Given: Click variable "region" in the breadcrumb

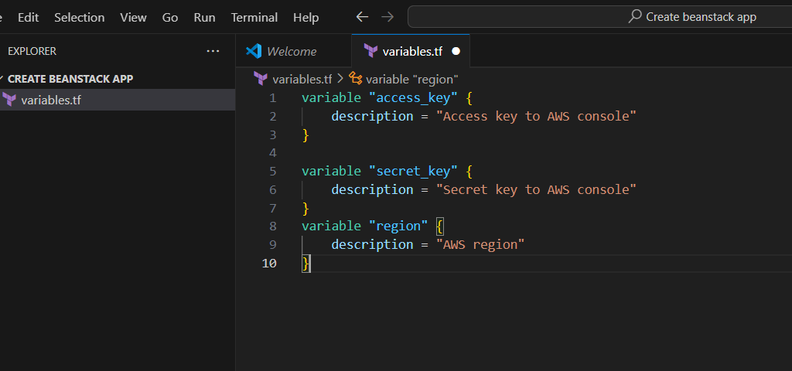Looking at the screenshot, I should coord(411,80).
